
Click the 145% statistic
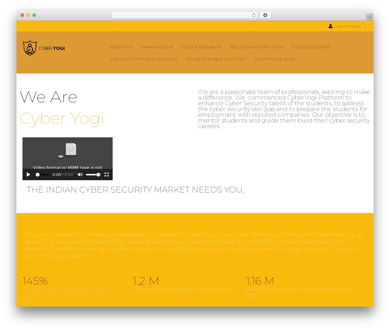35,281
